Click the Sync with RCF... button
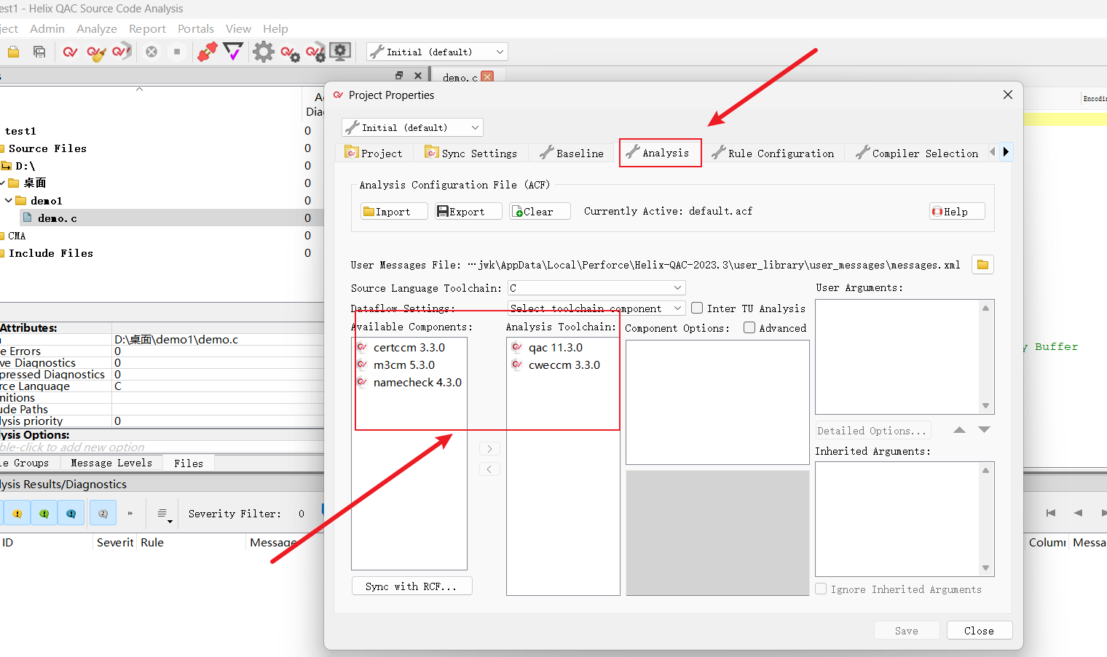1107x657 pixels. pos(412,586)
